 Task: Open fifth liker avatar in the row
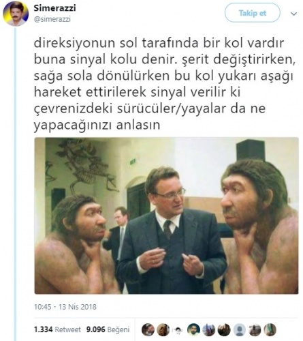pos(209,329)
